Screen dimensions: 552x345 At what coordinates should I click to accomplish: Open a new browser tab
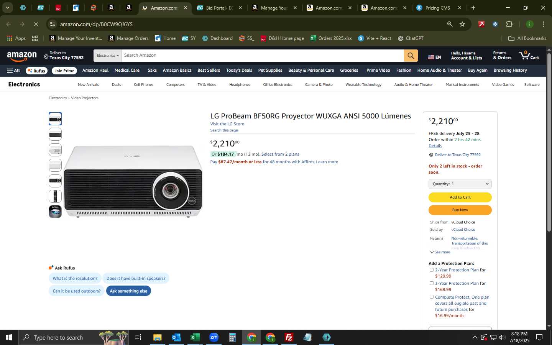[473, 8]
